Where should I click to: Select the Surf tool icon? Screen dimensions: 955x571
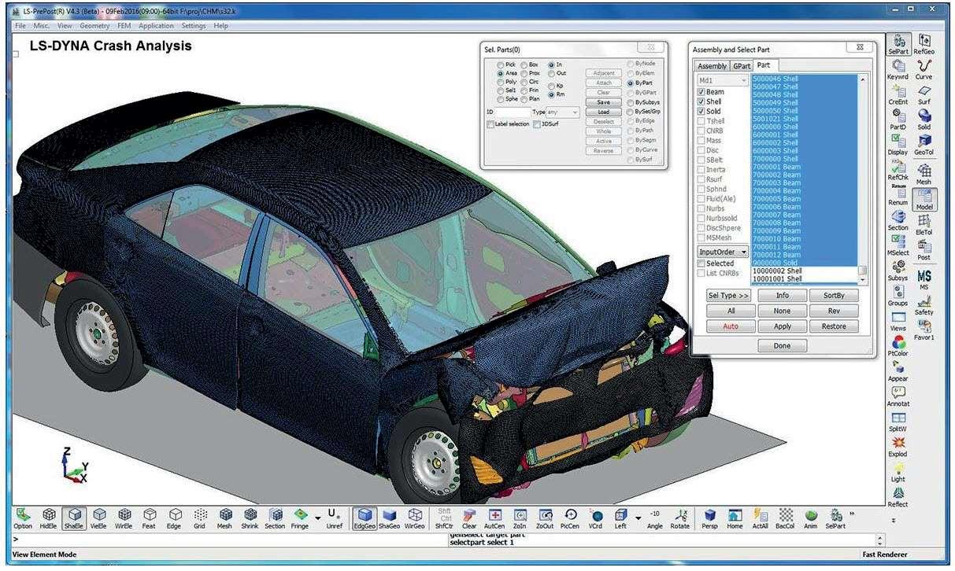tap(924, 95)
